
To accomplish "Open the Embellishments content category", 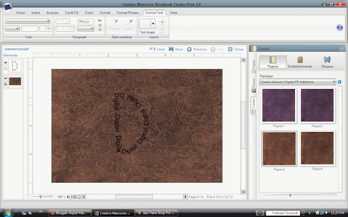I will coord(300,62).
